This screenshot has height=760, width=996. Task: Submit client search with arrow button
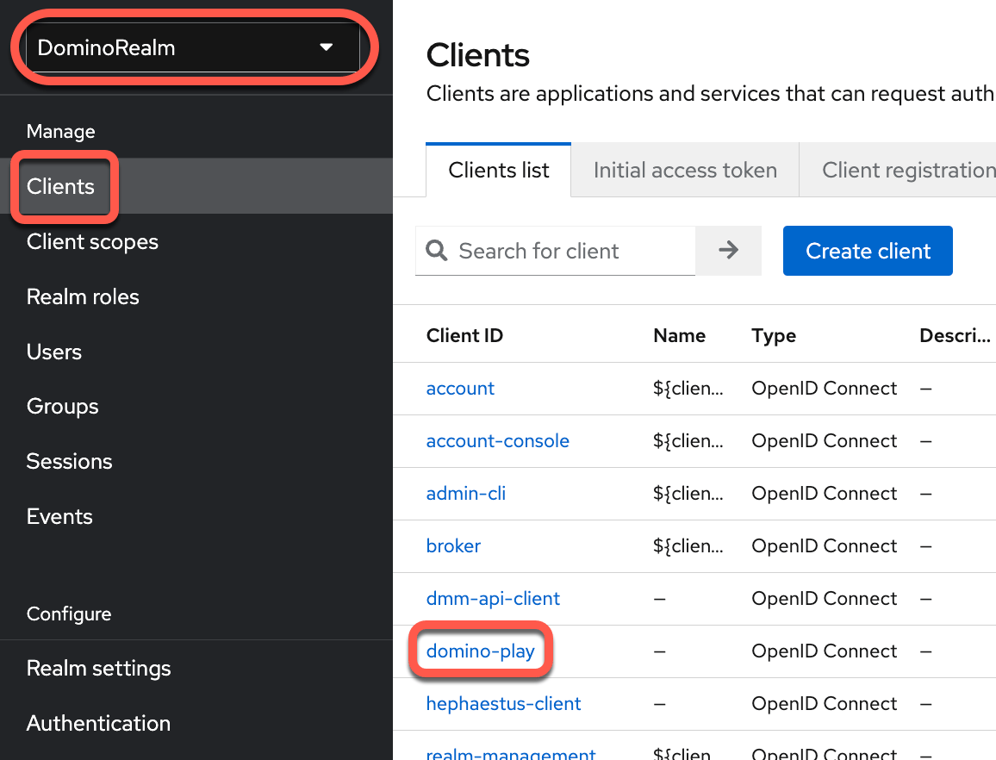[x=729, y=251]
